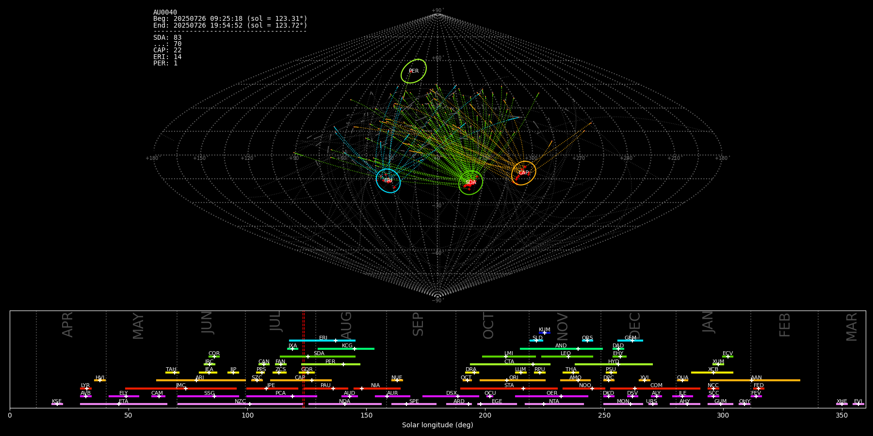Viewport: 873px width, 436px height.
Task: Click the NZC shower bar in timeline
Action: tap(240, 404)
